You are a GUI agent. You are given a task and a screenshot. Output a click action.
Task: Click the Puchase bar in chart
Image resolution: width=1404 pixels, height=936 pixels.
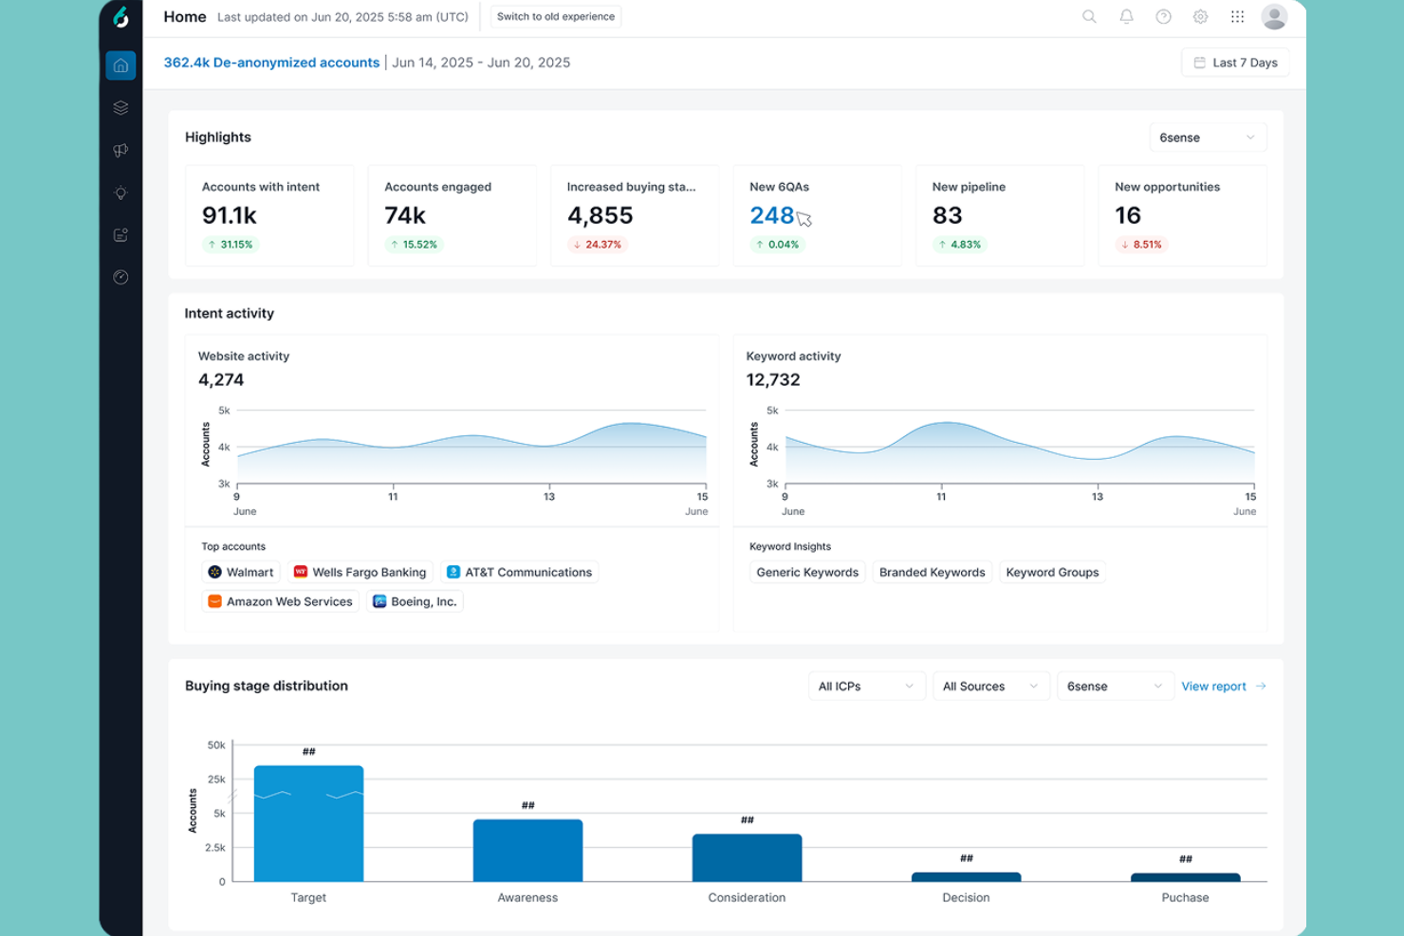coord(1185,877)
